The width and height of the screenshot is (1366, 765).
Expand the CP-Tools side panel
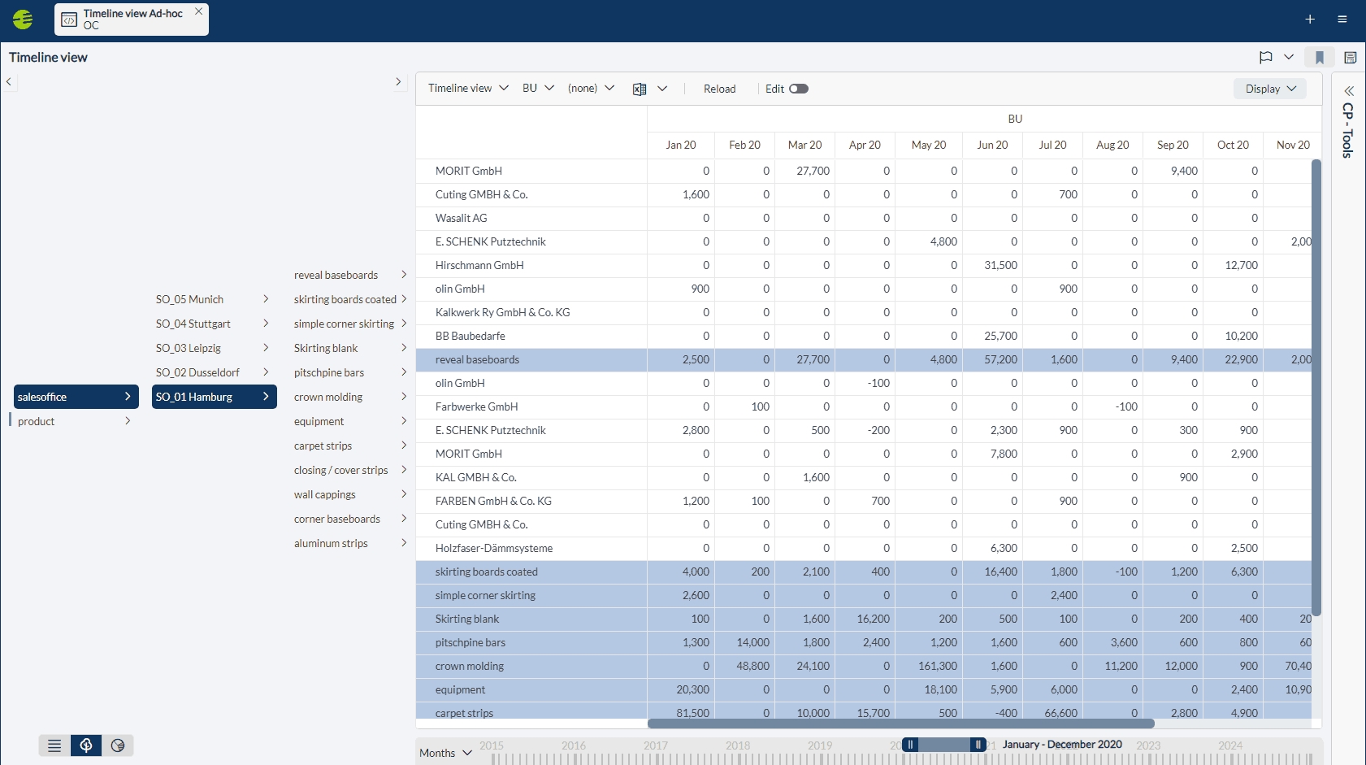tap(1349, 91)
